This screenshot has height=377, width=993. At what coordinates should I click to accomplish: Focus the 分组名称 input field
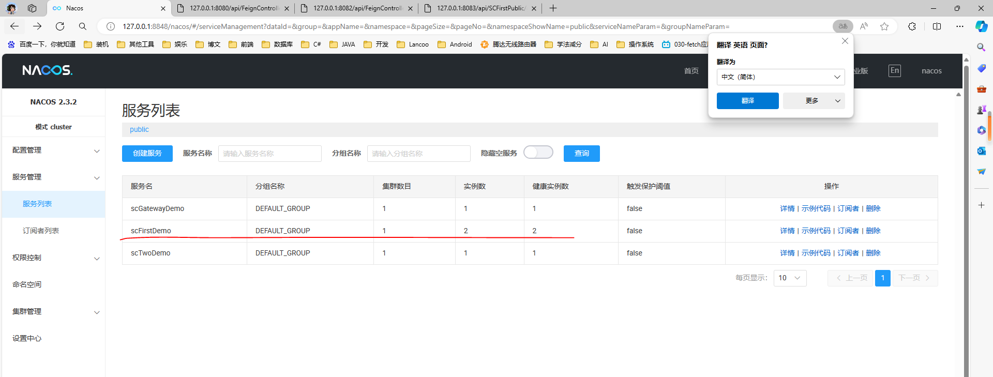[419, 154]
